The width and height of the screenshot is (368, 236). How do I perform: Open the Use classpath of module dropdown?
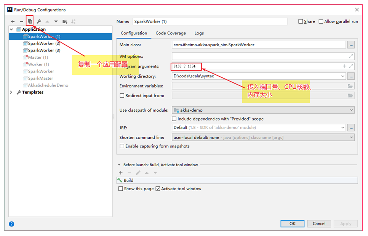point(351,110)
